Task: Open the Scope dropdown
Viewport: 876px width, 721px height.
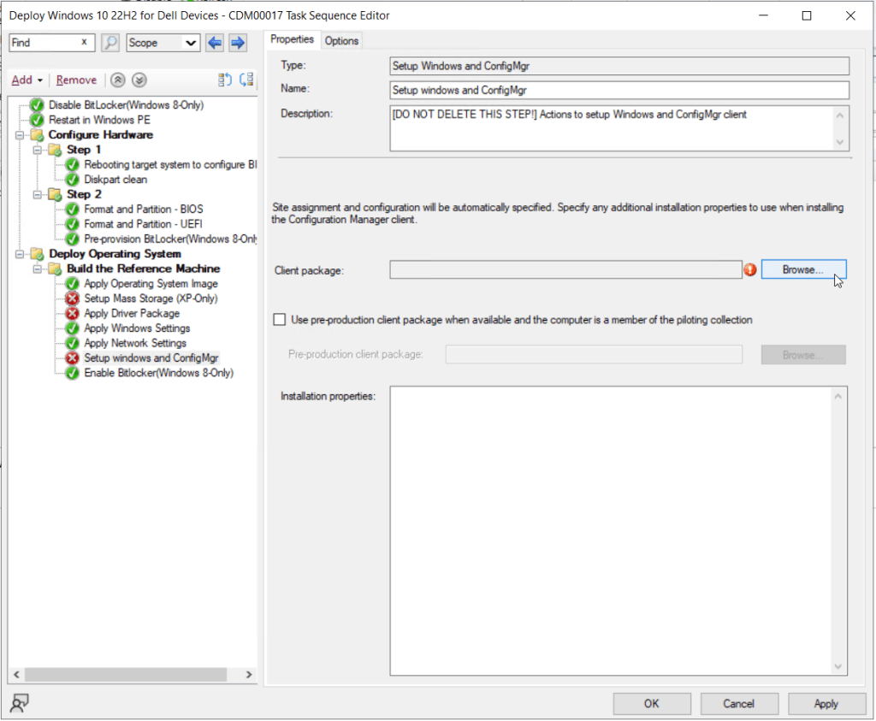Action: (163, 43)
